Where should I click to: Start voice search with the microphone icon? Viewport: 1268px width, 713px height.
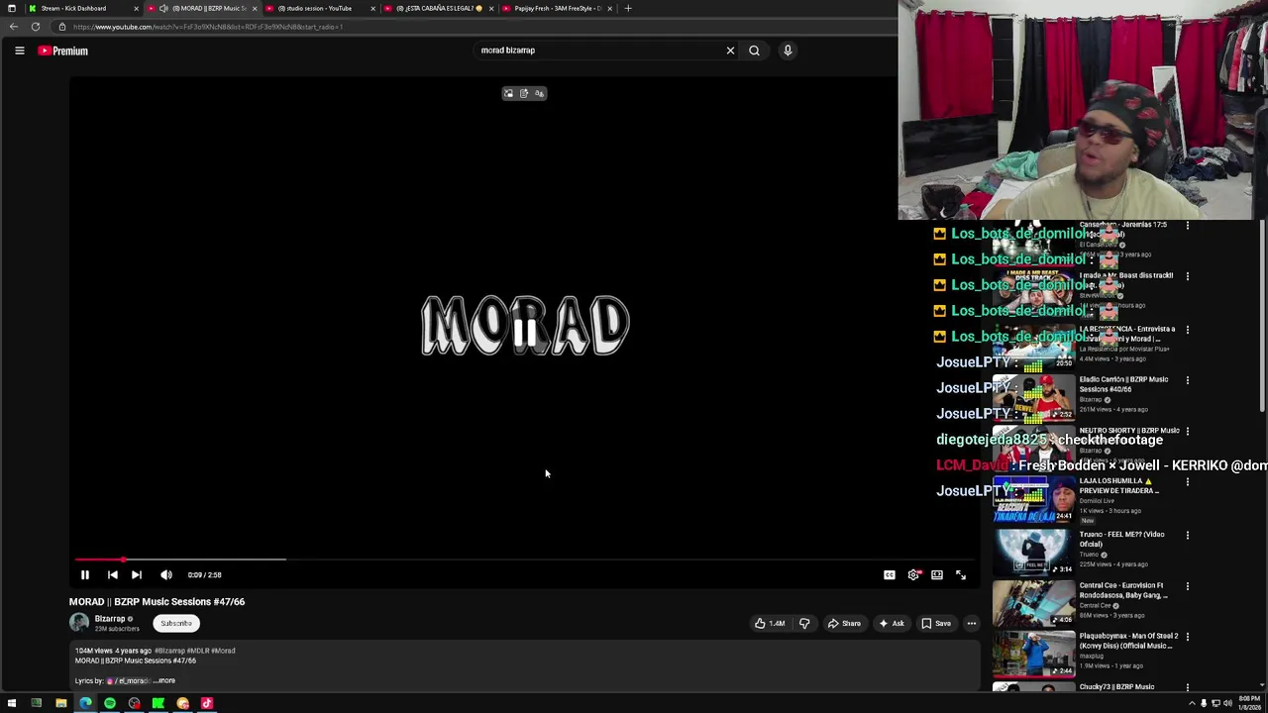(788, 51)
